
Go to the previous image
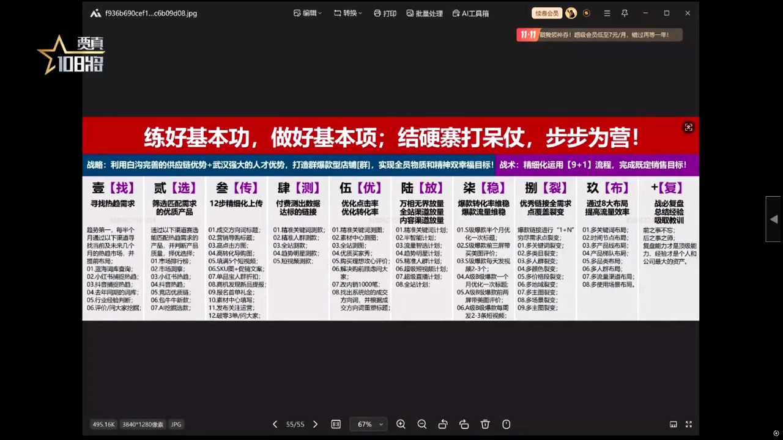(275, 424)
